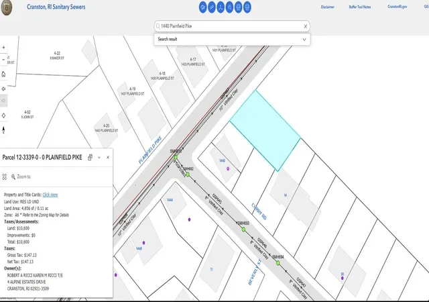Open Buffer Tool Notes menu item
Image resolution: width=429 pixels, height=302 pixels.
(x=360, y=7)
